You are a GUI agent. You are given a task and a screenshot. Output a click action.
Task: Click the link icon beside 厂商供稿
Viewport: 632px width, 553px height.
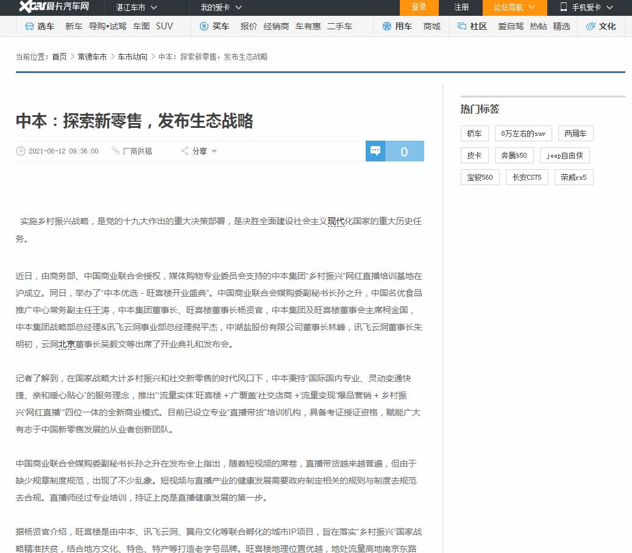[x=116, y=150]
